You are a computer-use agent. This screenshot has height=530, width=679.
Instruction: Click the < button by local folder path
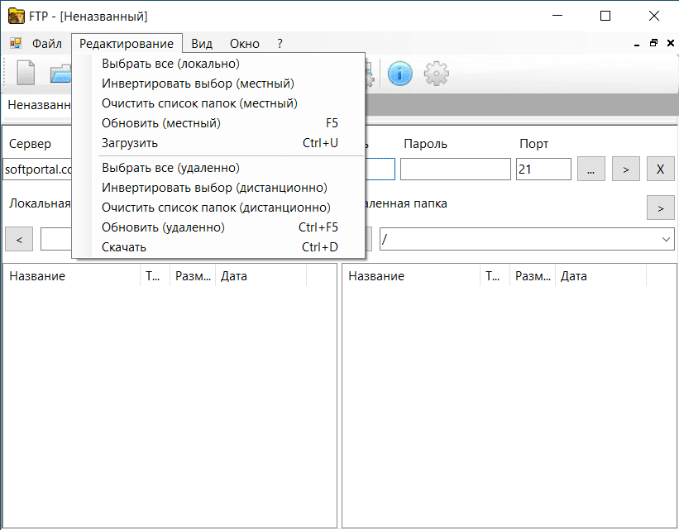click(19, 239)
